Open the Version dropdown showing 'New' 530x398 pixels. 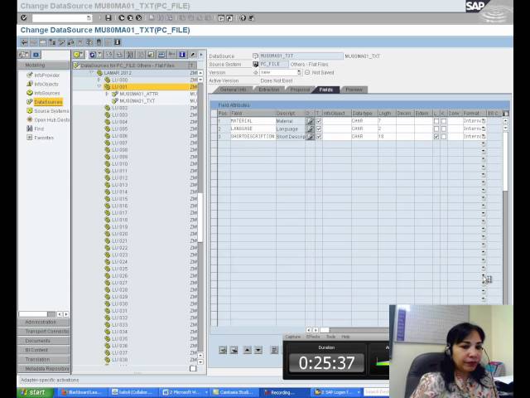coord(299,72)
